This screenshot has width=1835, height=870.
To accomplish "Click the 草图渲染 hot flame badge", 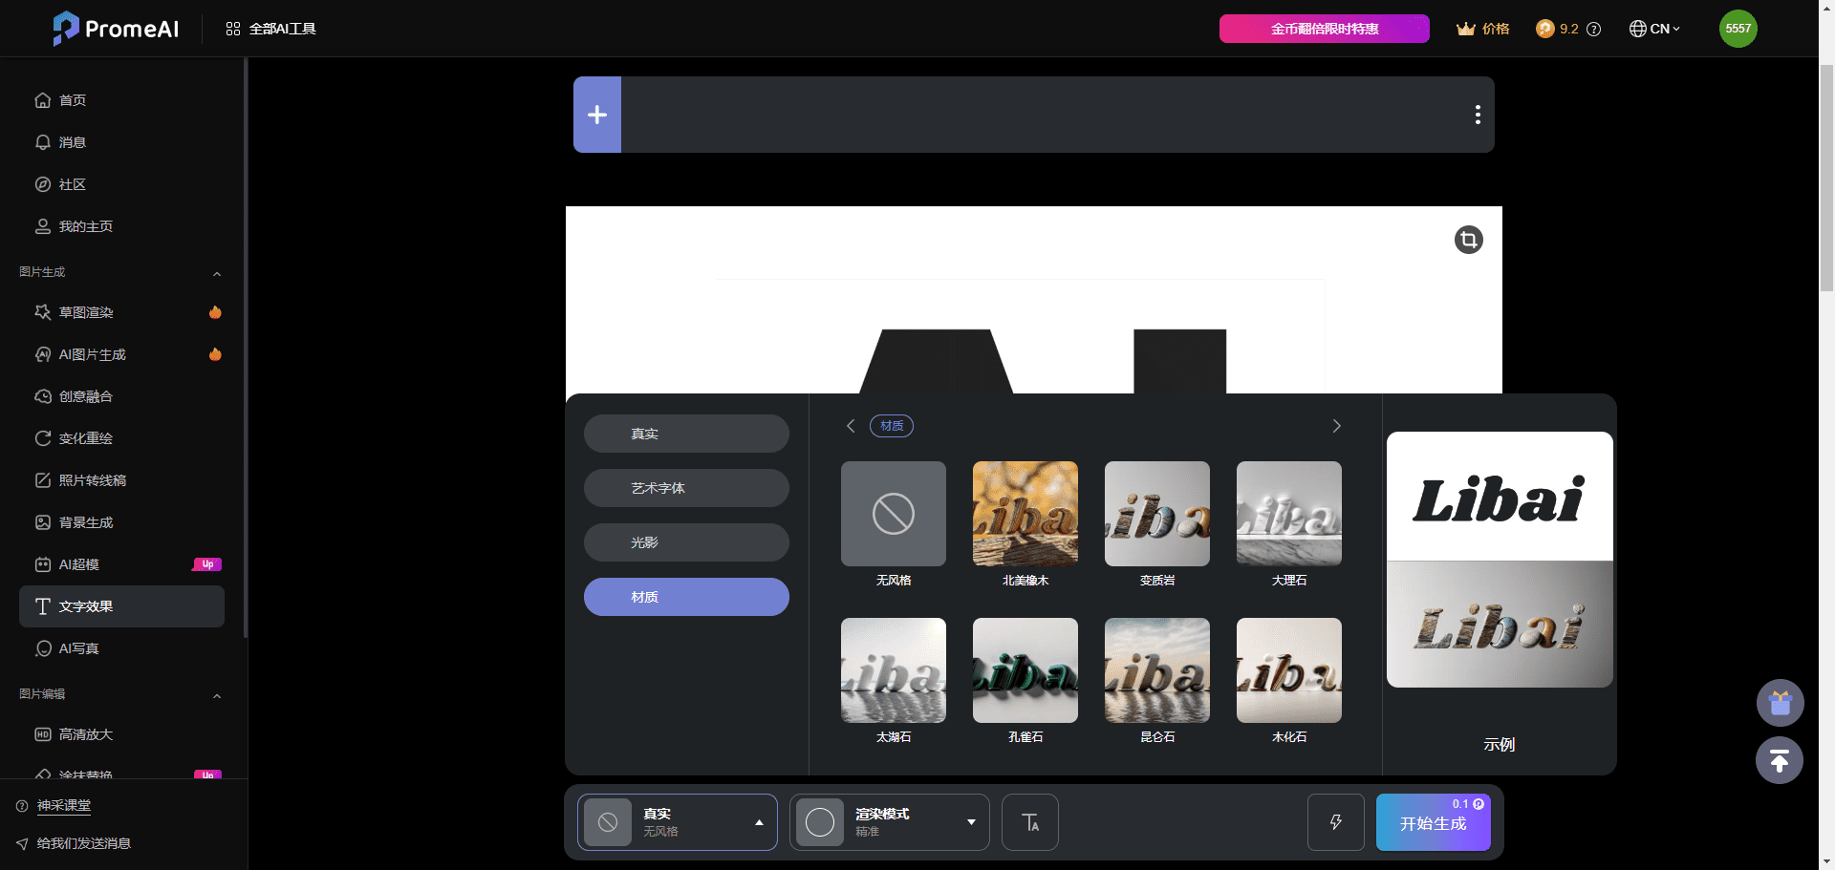I will point(215,312).
